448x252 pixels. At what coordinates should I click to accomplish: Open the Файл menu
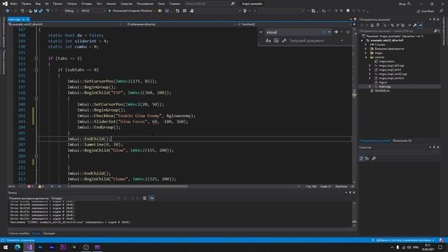[13, 3]
